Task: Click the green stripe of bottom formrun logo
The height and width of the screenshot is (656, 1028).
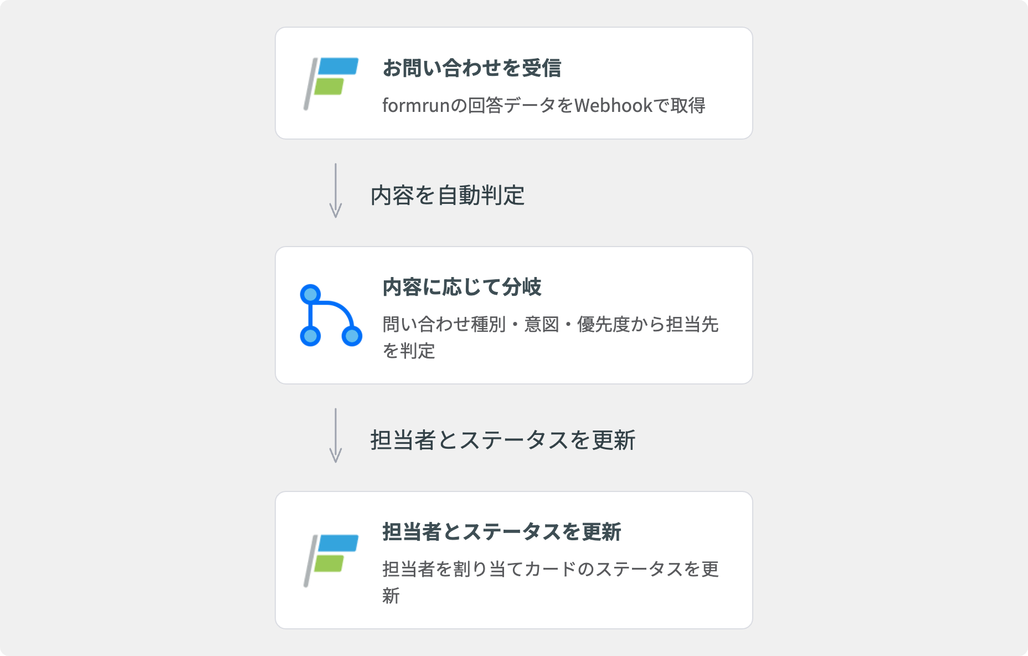Action: (329, 563)
